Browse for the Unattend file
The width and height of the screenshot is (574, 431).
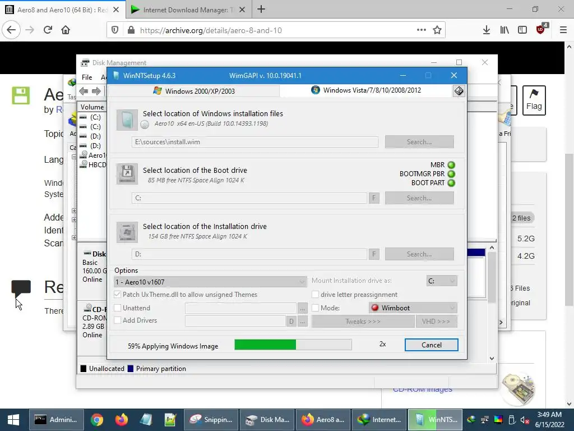[x=302, y=308]
